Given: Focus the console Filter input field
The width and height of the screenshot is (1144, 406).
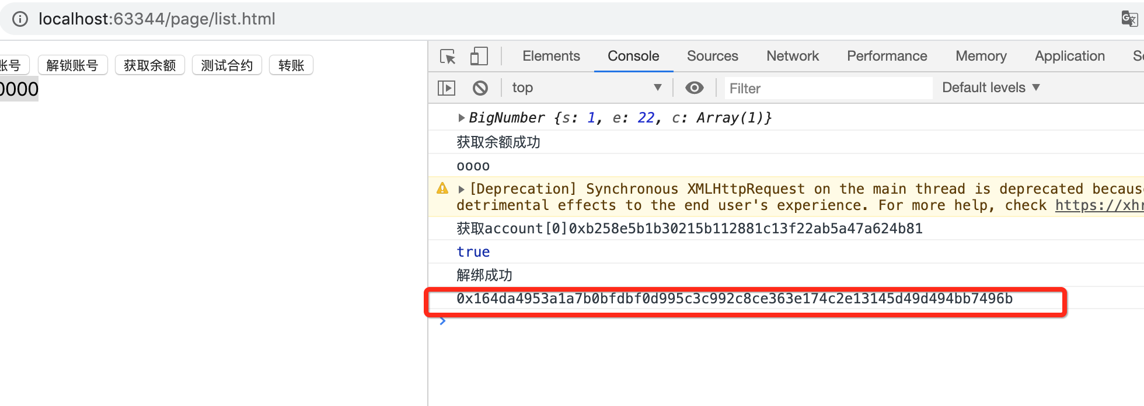Looking at the screenshot, I should (x=828, y=88).
